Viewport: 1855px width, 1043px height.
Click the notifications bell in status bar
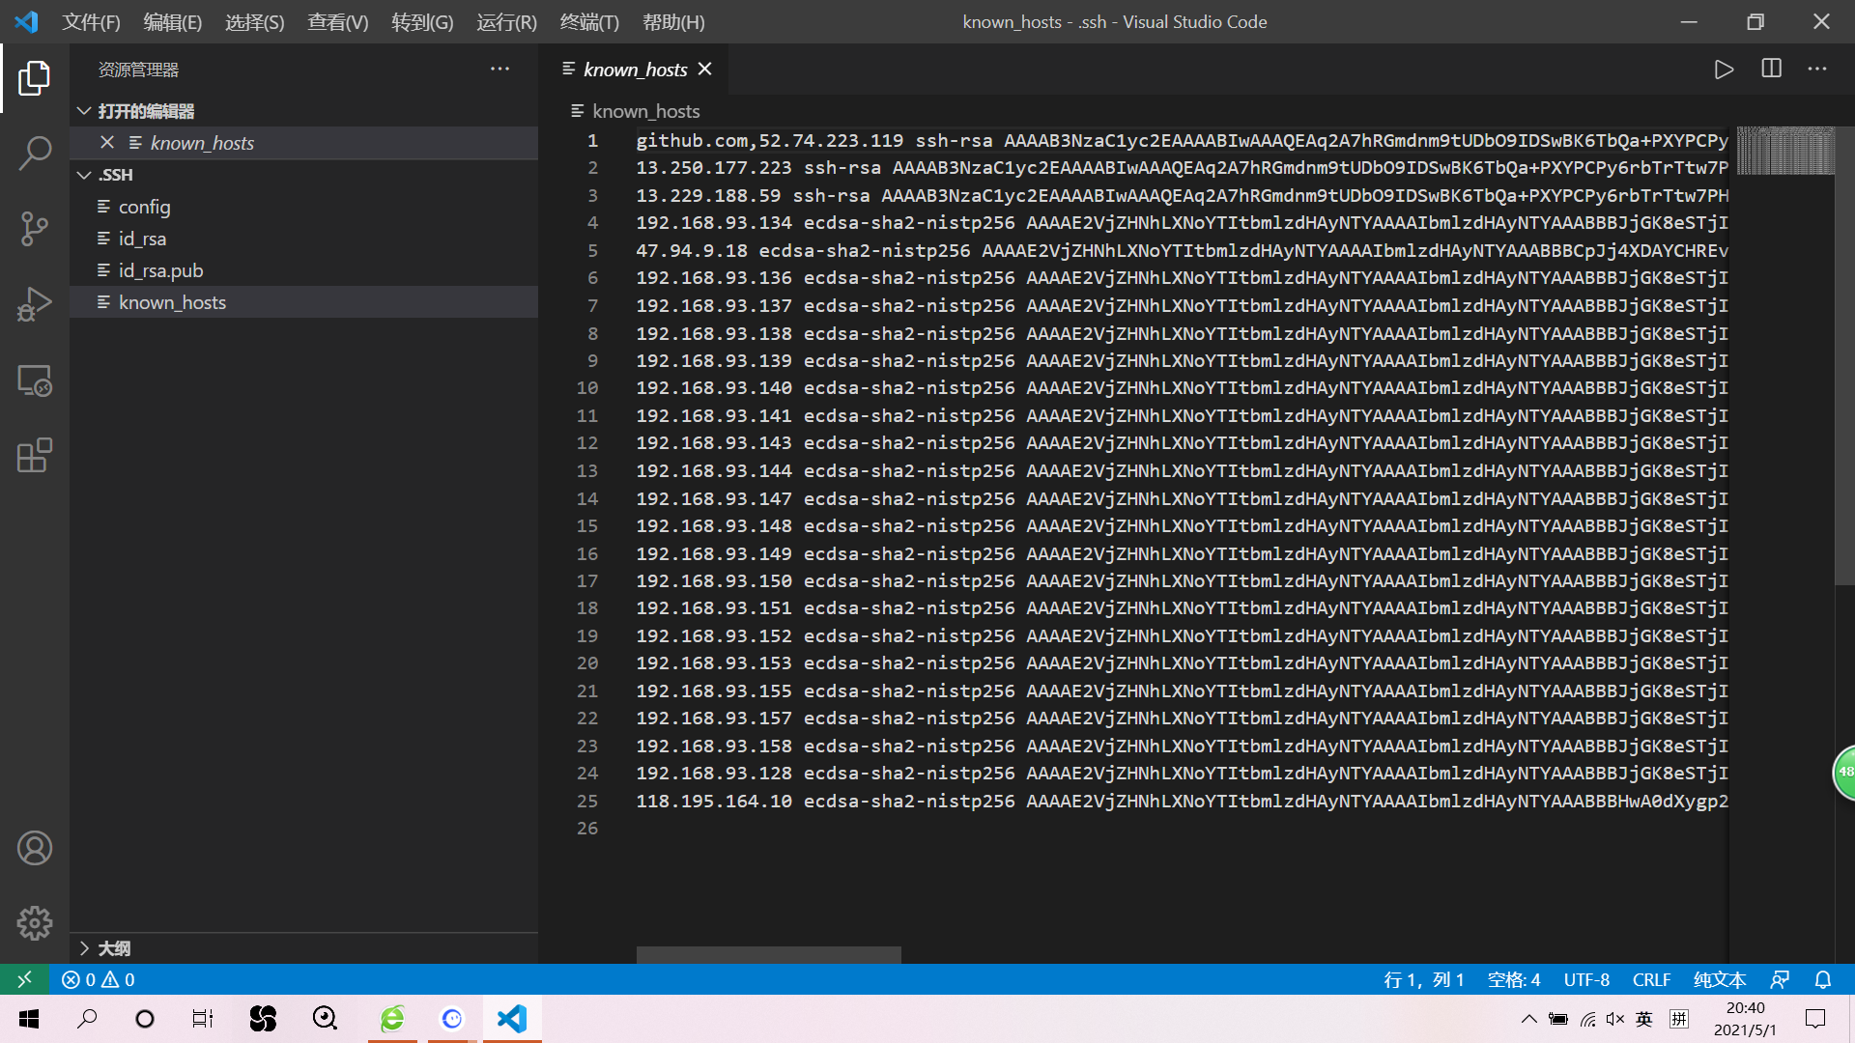tap(1822, 979)
